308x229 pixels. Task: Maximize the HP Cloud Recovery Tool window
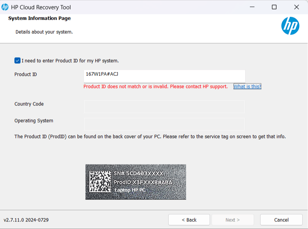tap(274, 7)
